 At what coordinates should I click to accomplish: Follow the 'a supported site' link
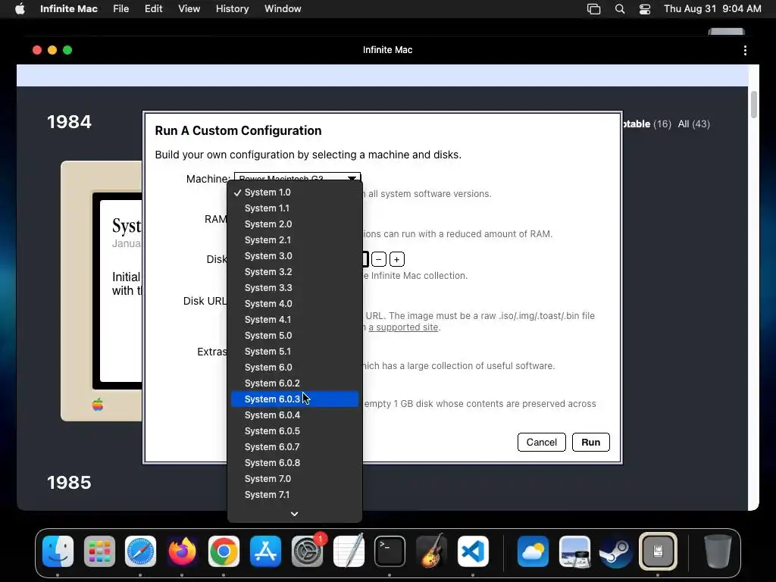point(403,327)
